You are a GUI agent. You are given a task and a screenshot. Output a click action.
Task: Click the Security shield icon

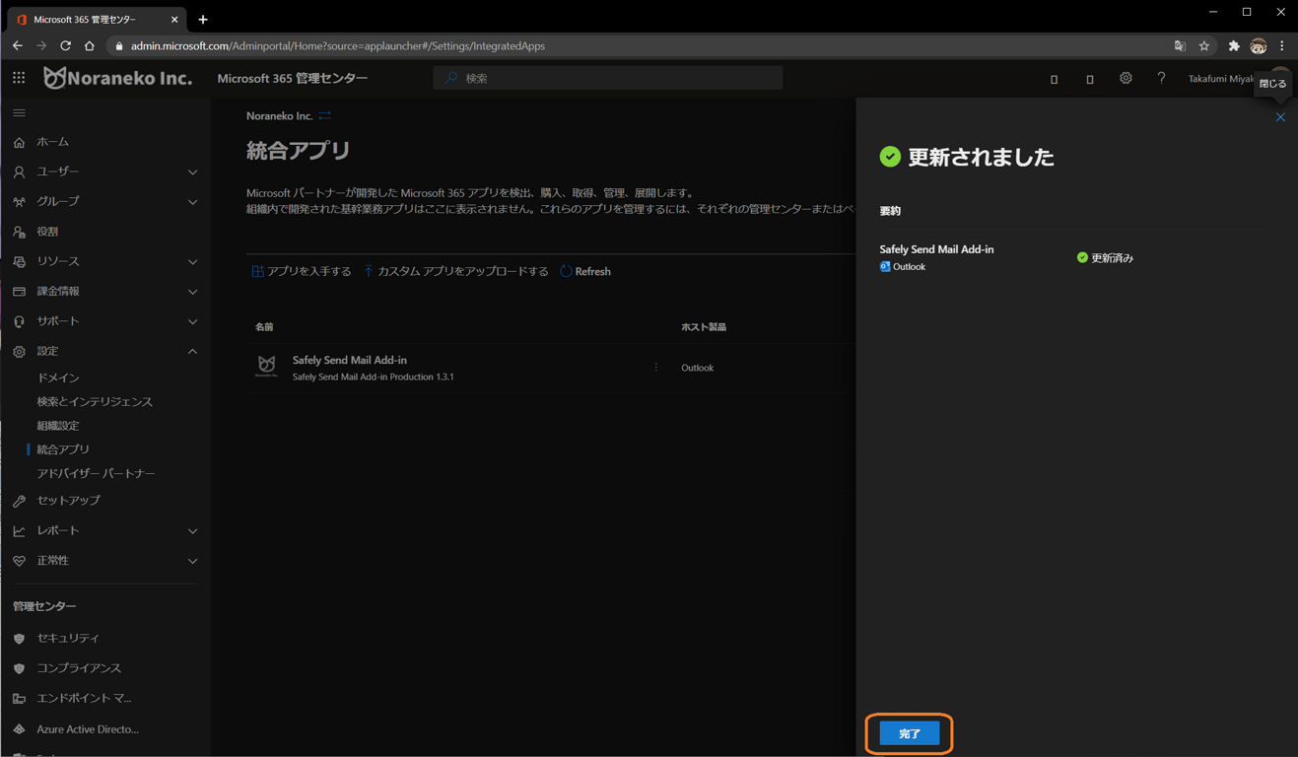point(19,639)
